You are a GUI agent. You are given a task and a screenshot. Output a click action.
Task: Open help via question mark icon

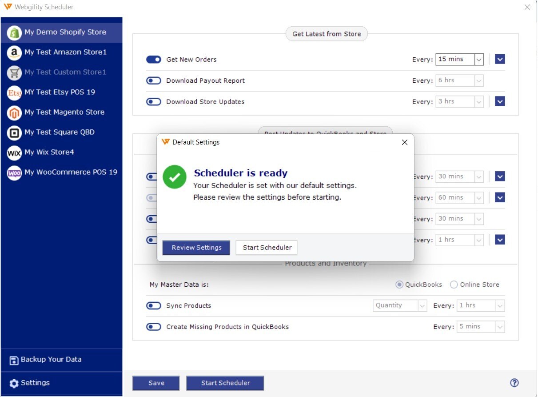click(x=514, y=383)
